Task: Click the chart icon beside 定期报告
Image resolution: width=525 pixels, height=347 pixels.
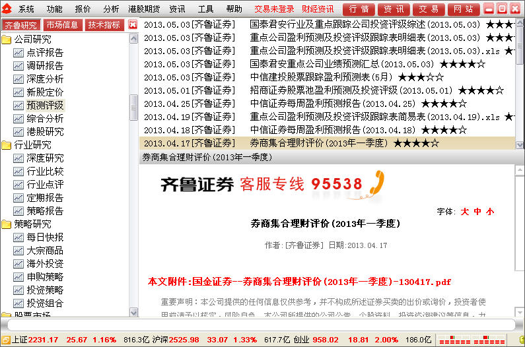Action: (x=18, y=198)
